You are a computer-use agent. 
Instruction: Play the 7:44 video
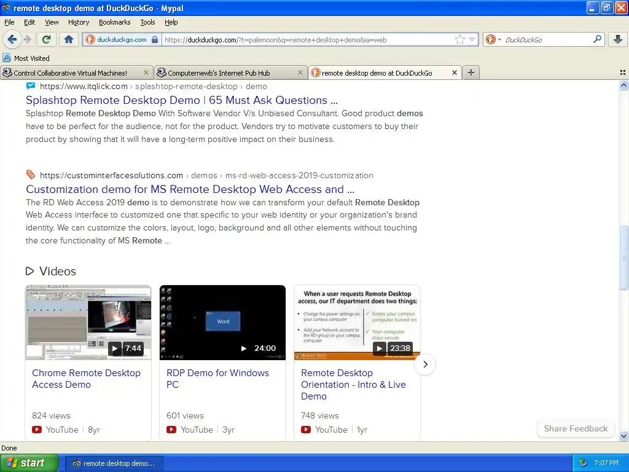pos(115,348)
